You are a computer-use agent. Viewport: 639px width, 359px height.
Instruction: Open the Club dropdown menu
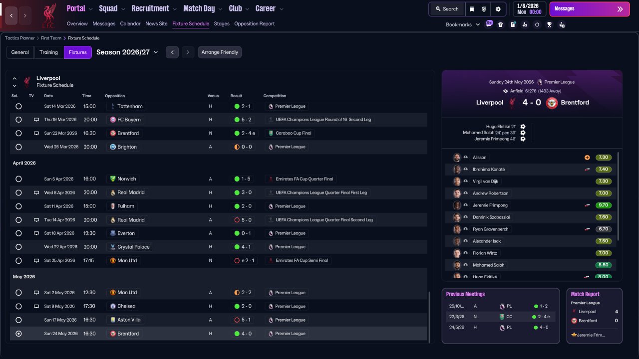pyautogui.click(x=239, y=8)
